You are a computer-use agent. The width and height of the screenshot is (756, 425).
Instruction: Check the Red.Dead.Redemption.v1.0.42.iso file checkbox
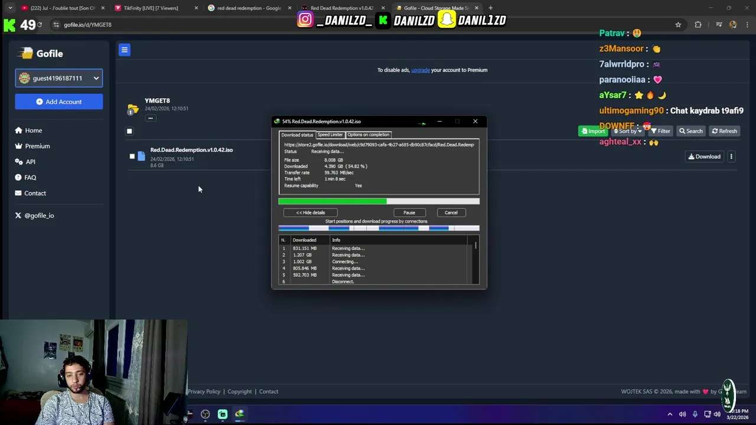point(132,156)
